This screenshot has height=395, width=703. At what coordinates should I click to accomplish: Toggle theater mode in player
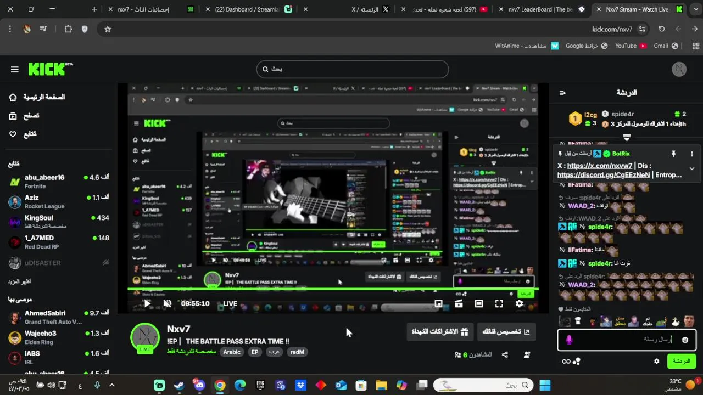click(x=479, y=303)
